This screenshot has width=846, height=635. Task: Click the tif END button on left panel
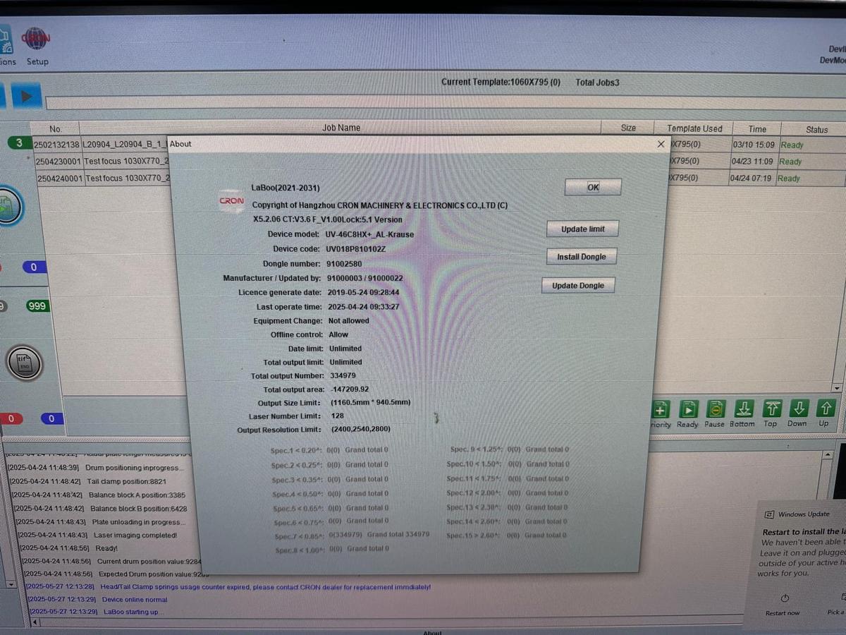[25, 363]
